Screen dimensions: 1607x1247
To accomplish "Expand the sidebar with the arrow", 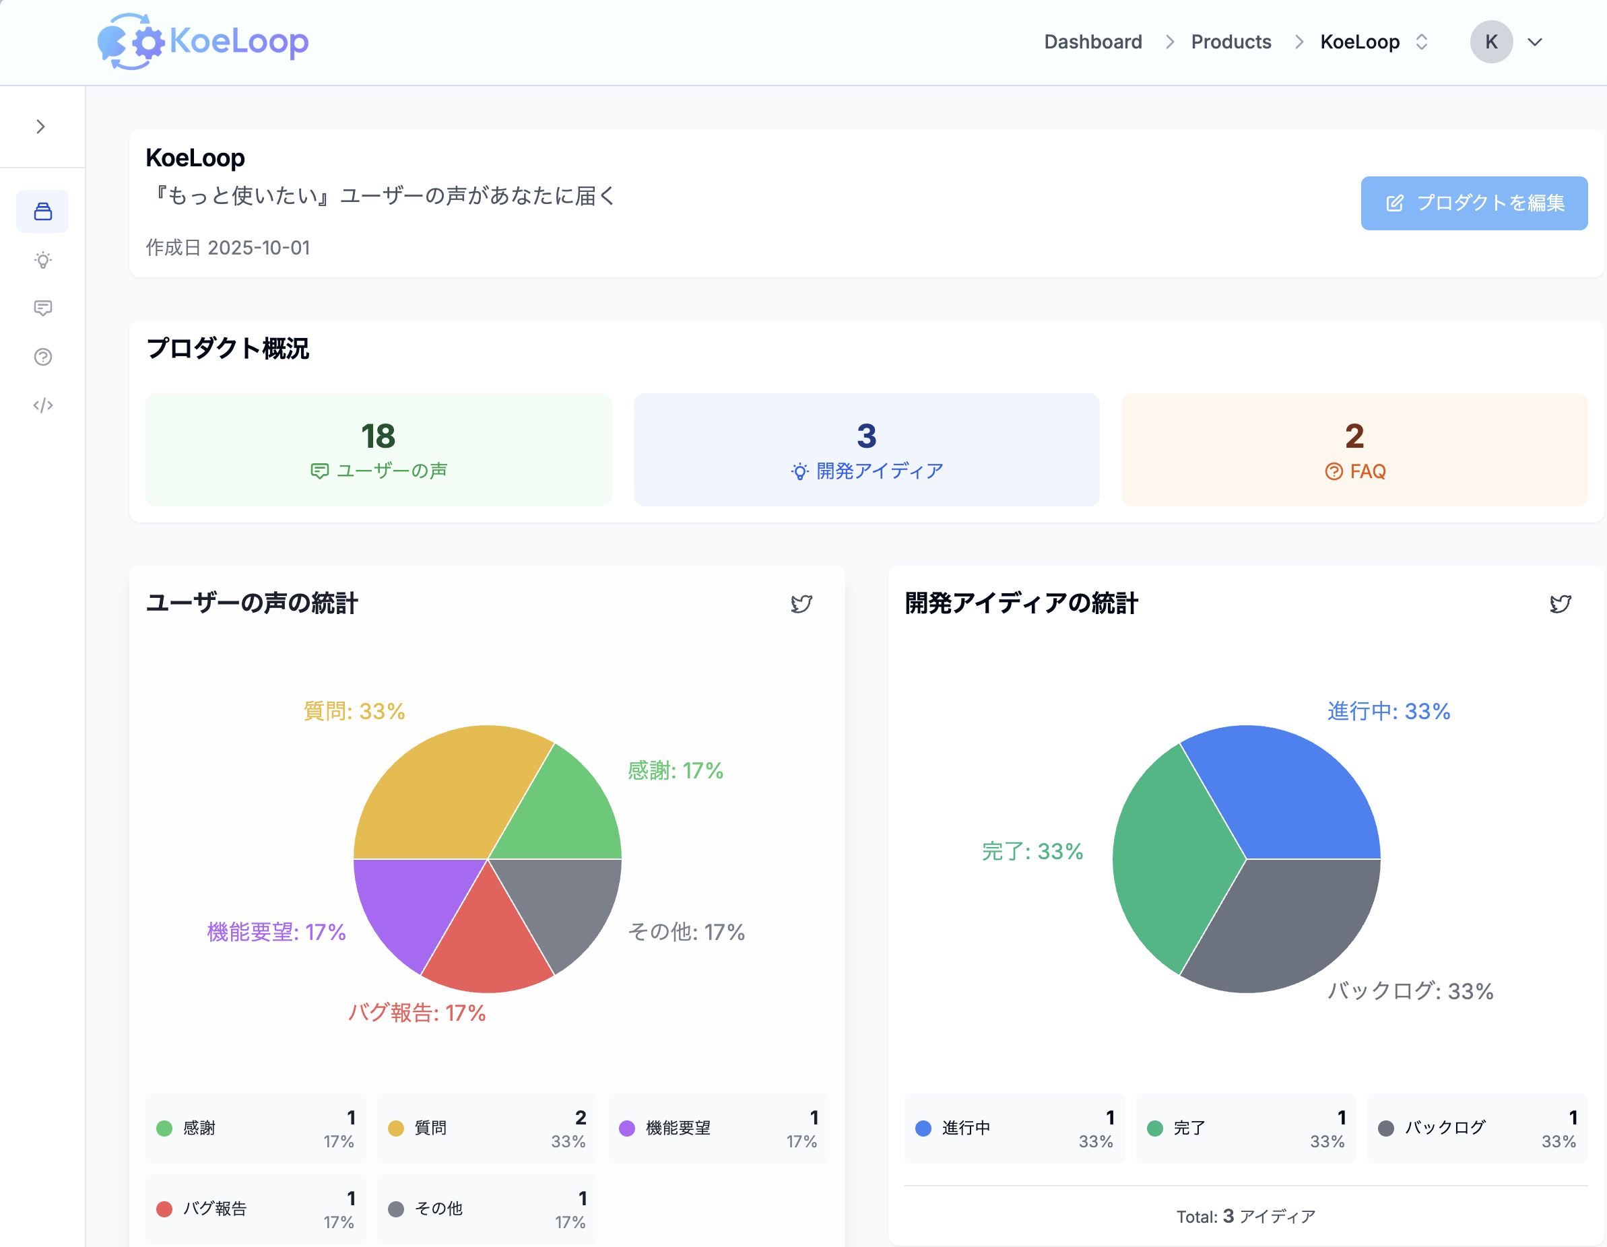I will coord(40,127).
